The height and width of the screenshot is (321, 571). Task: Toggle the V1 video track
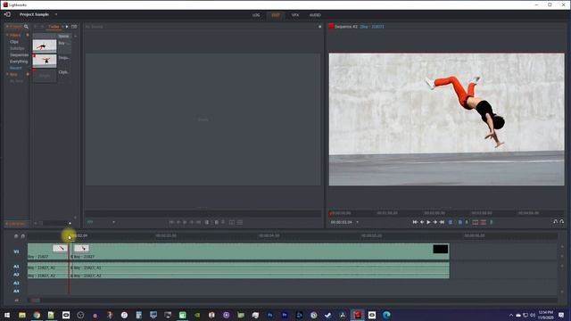click(16, 251)
